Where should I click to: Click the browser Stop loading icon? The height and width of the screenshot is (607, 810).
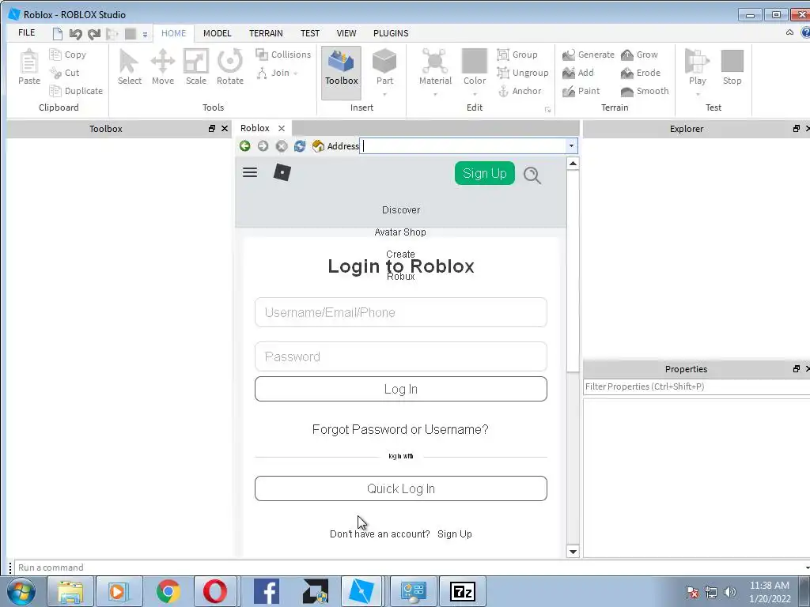(x=282, y=146)
